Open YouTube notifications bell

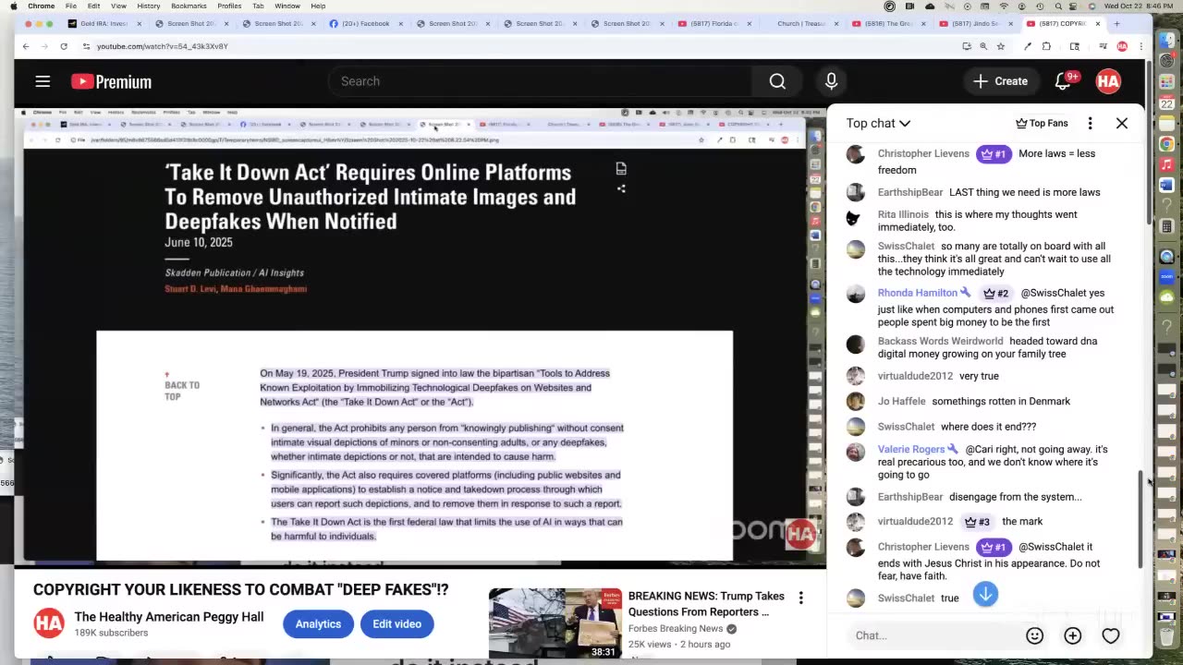(x=1063, y=81)
